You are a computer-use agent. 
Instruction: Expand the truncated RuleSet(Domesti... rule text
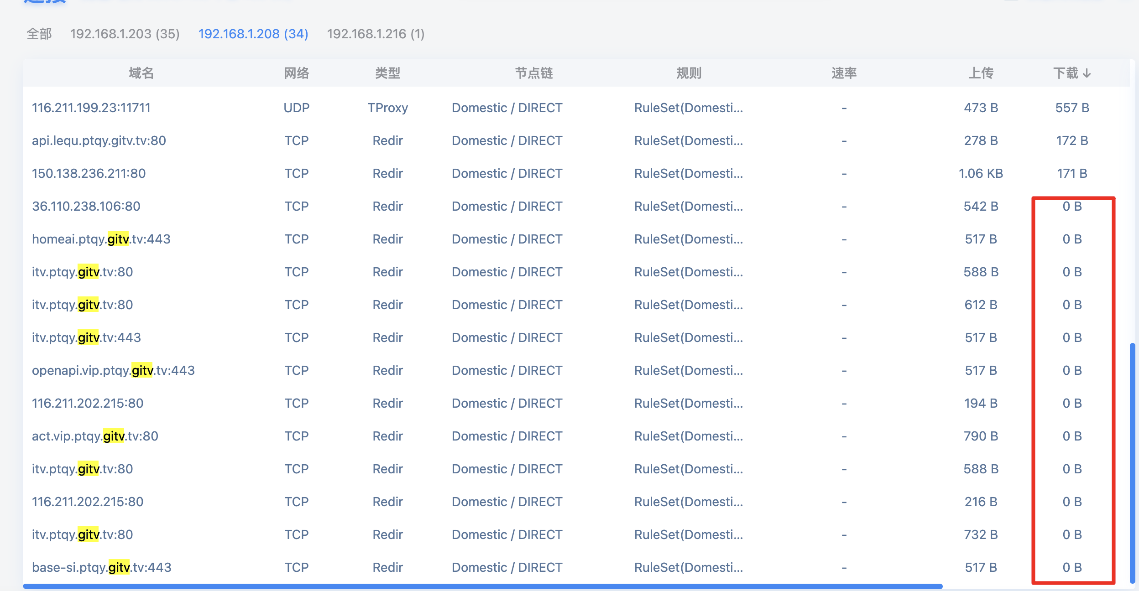tap(689, 108)
